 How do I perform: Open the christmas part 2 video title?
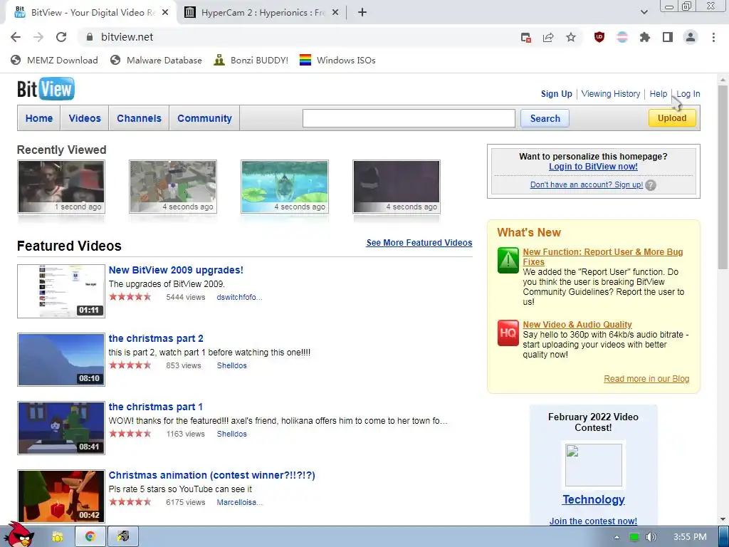tap(156, 338)
